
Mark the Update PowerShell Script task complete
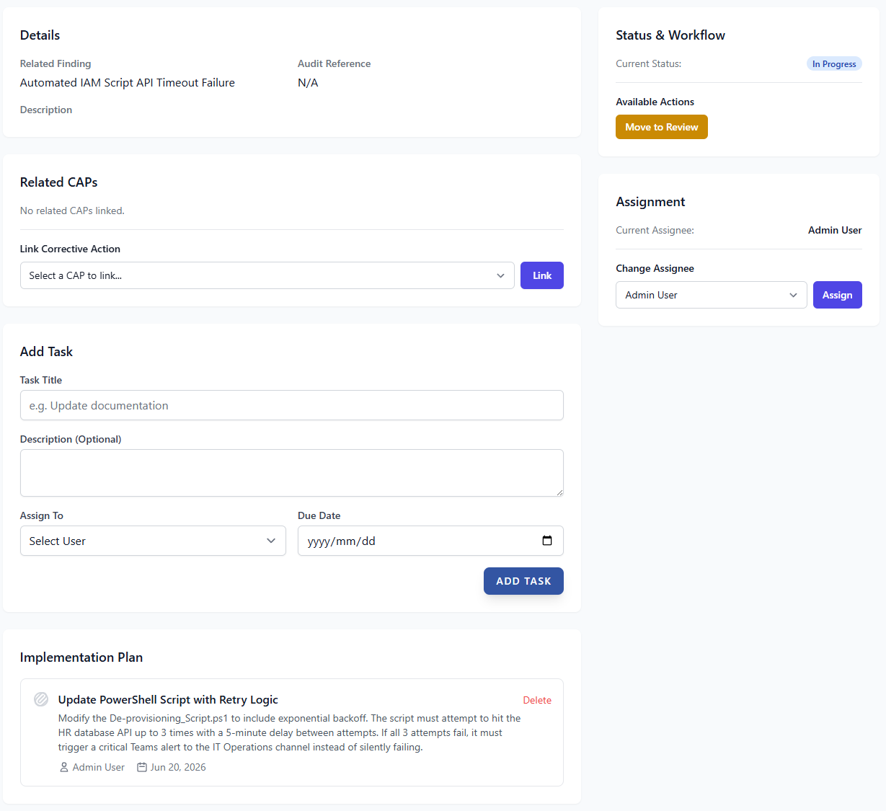pos(41,699)
